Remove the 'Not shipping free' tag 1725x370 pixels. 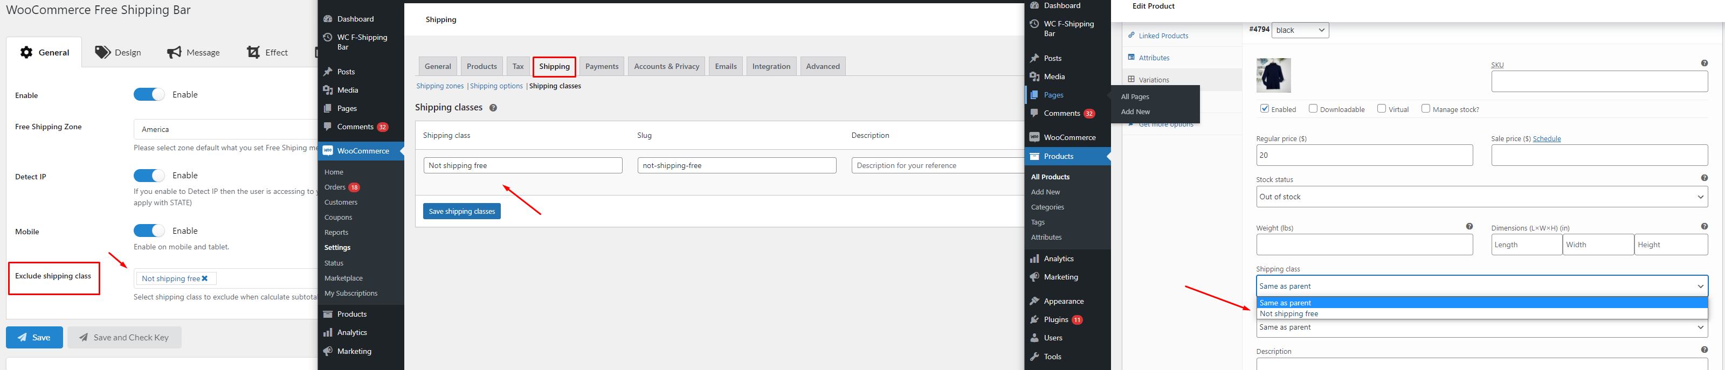pyautogui.click(x=205, y=278)
